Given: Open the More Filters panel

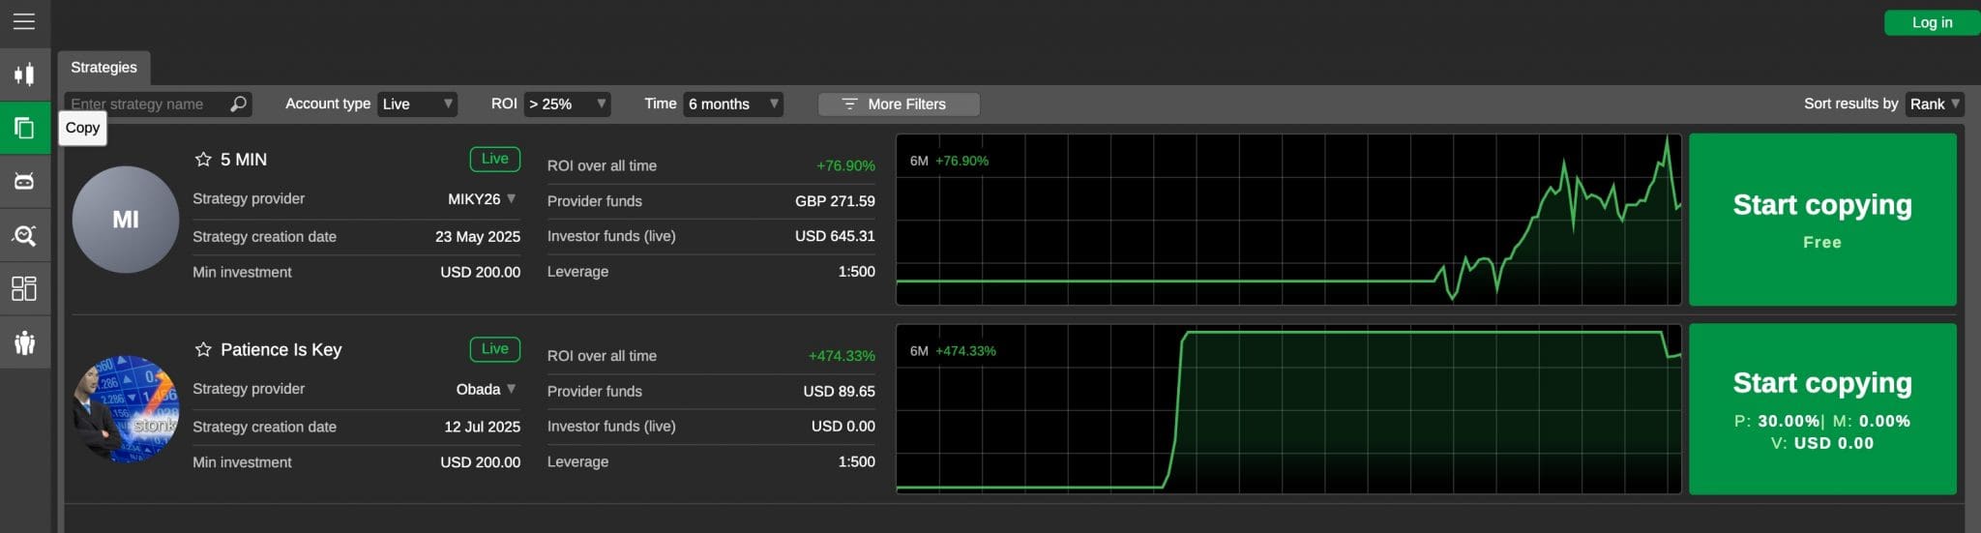Looking at the screenshot, I should 899,104.
